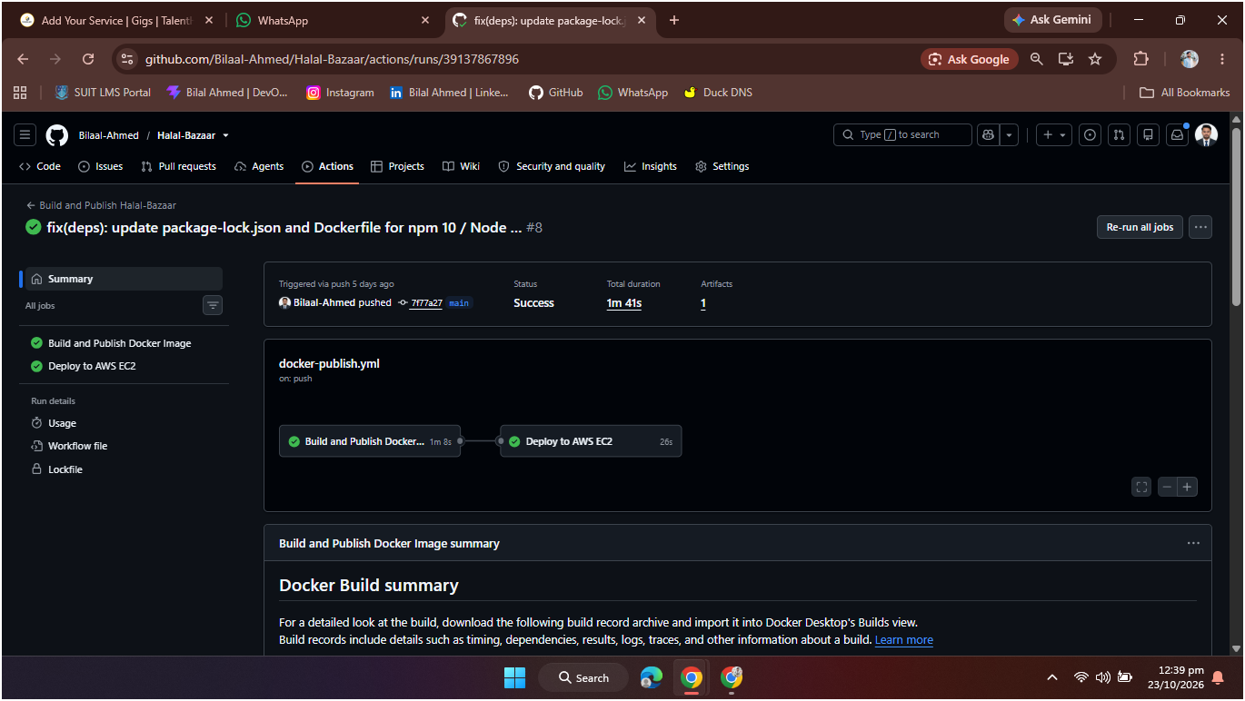The image size is (1245, 701).
Task: Open the Insights tab
Action: [x=650, y=166]
